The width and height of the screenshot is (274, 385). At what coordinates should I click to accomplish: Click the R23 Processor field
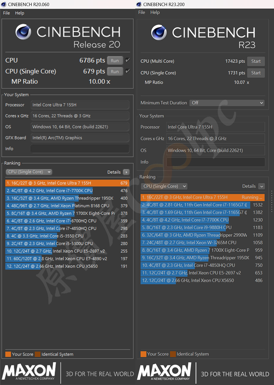pyautogui.click(x=216, y=127)
